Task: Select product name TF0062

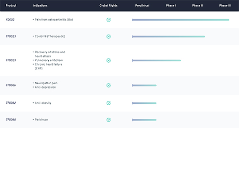Action: pyautogui.click(x=11, y=103)
